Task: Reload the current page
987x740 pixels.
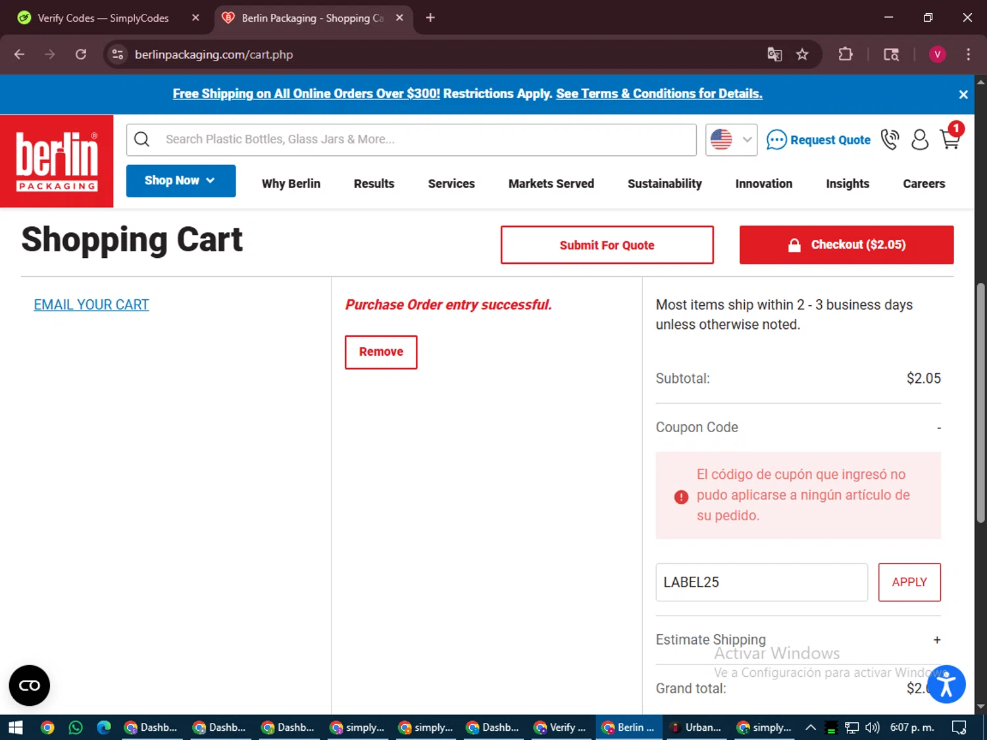Action: pos(81,55)
